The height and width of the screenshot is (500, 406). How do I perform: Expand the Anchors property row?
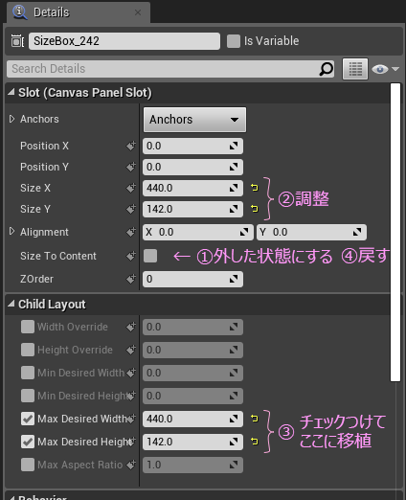pos(11,119)
